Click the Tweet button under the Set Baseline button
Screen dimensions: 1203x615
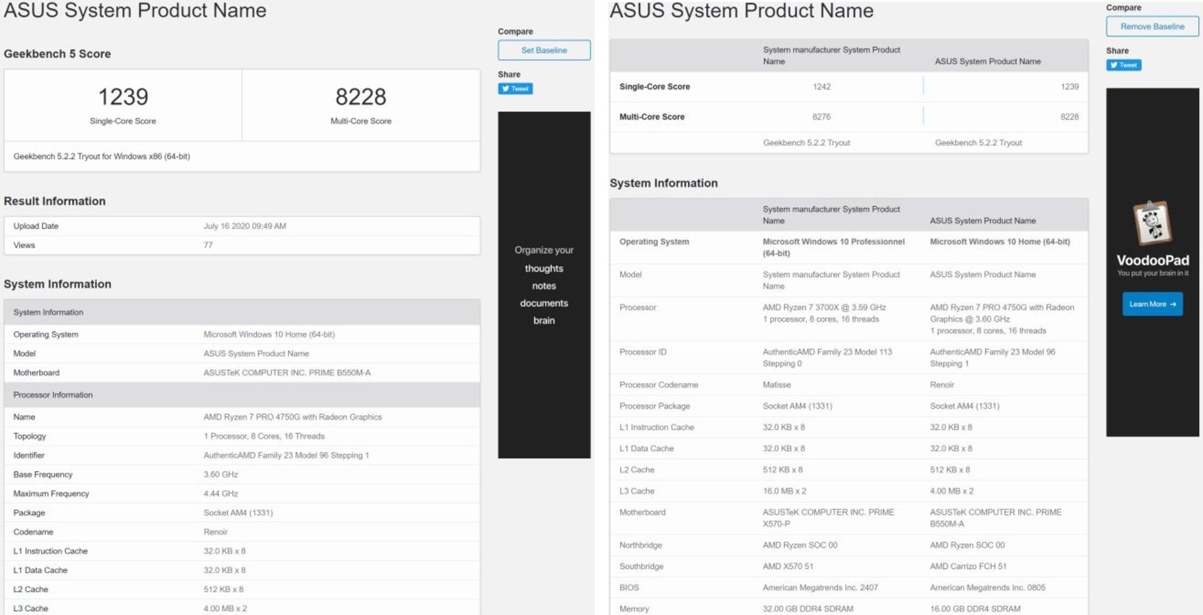515,89
